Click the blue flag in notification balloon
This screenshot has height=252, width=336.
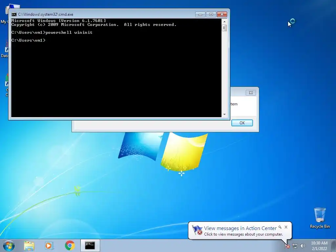pyautogui.click(x=197, y=230)
